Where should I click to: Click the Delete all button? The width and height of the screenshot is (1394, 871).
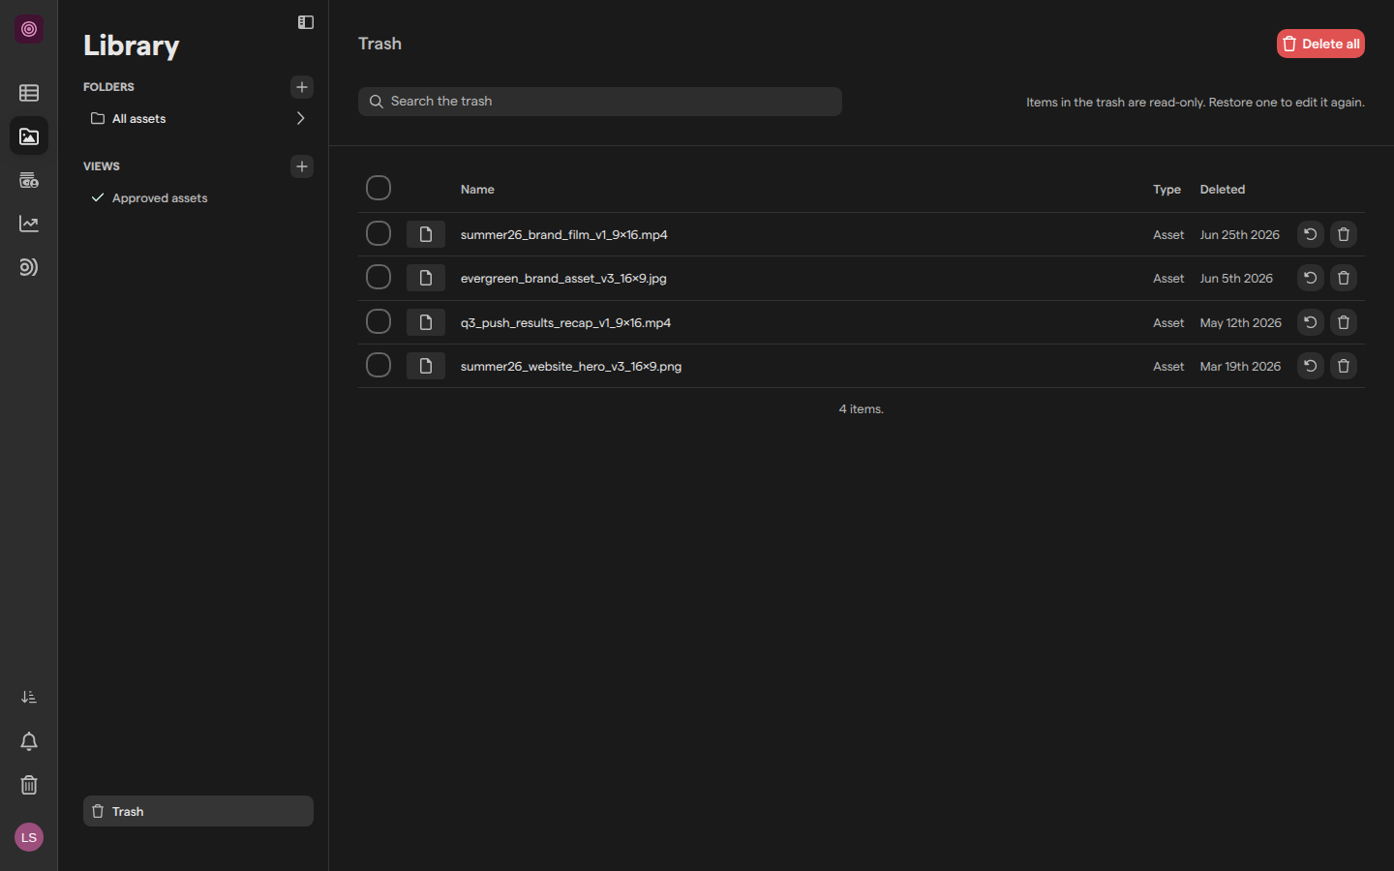point(1320,44)
